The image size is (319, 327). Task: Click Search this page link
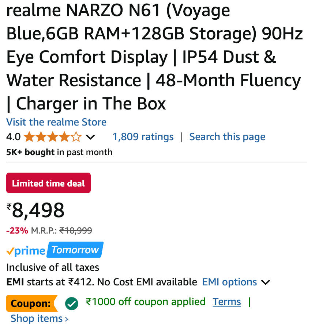(x=227, y=137)
